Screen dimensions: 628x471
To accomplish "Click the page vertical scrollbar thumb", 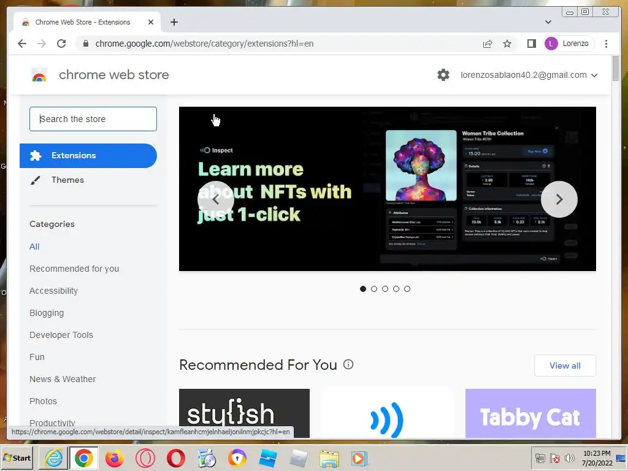I will coord(616,69).
